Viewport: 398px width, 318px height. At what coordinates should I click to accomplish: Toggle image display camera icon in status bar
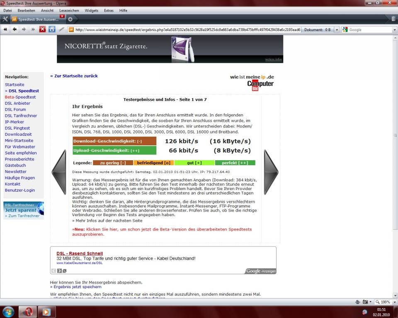click(366, 302)
